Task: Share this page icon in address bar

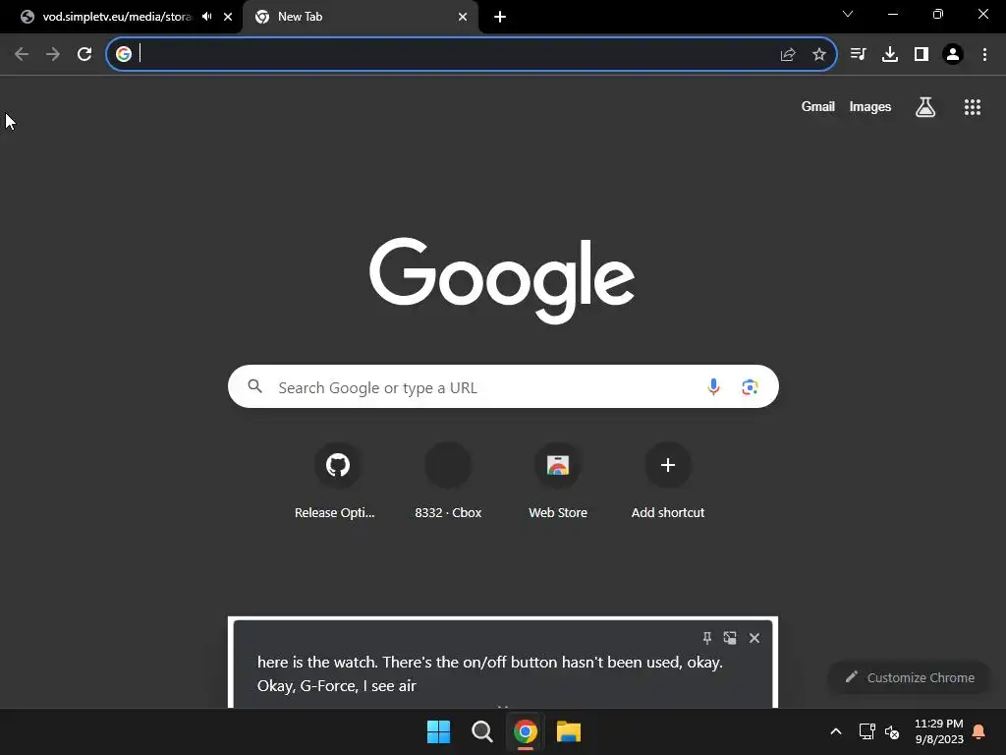Action: [788, 55]
